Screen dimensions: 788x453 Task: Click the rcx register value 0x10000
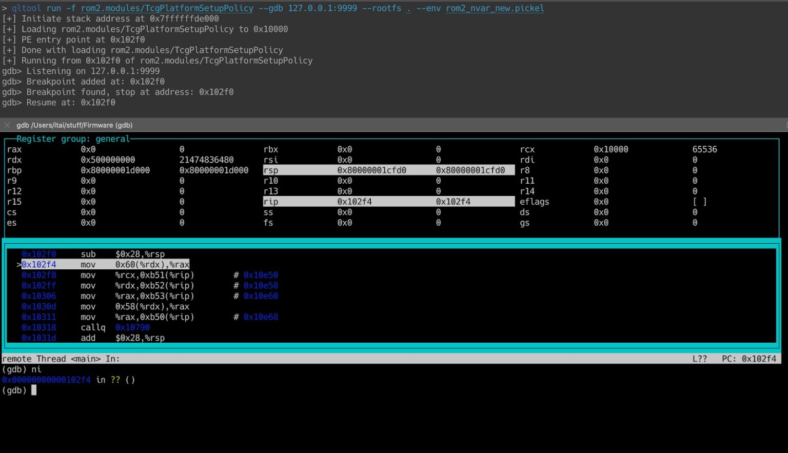610,149
